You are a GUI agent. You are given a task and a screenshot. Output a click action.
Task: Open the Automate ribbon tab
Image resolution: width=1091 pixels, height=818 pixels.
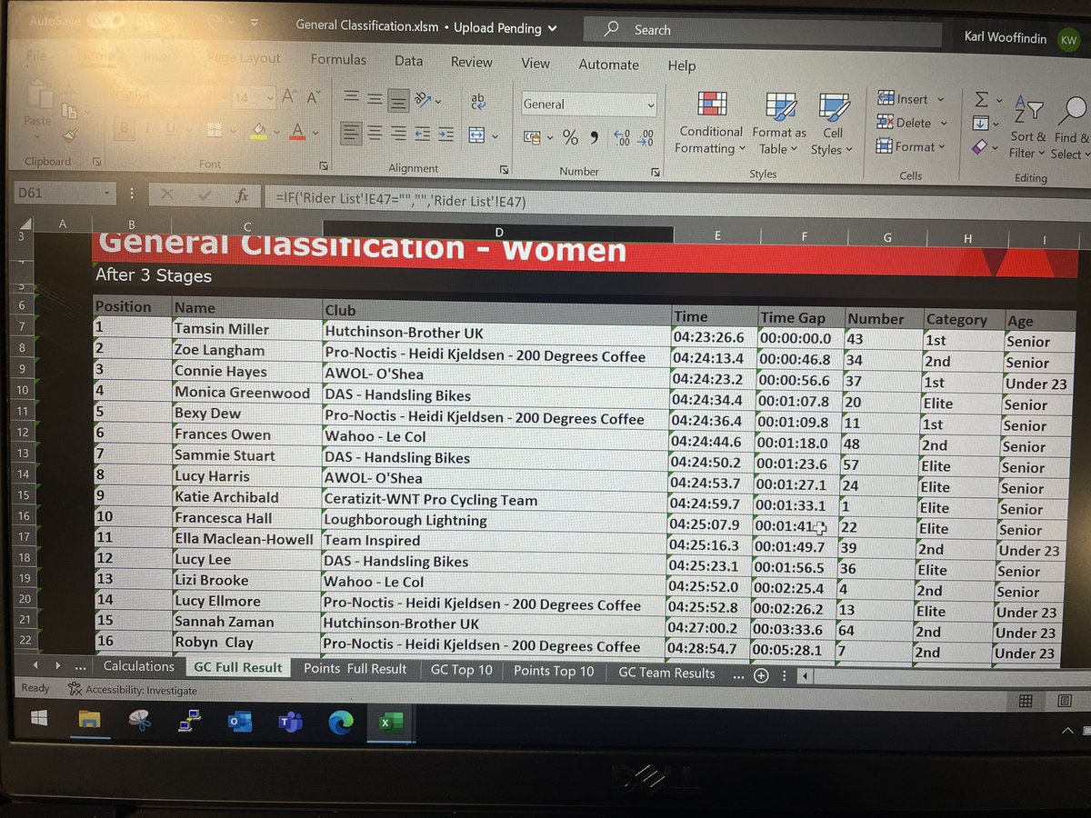(608, 65)
